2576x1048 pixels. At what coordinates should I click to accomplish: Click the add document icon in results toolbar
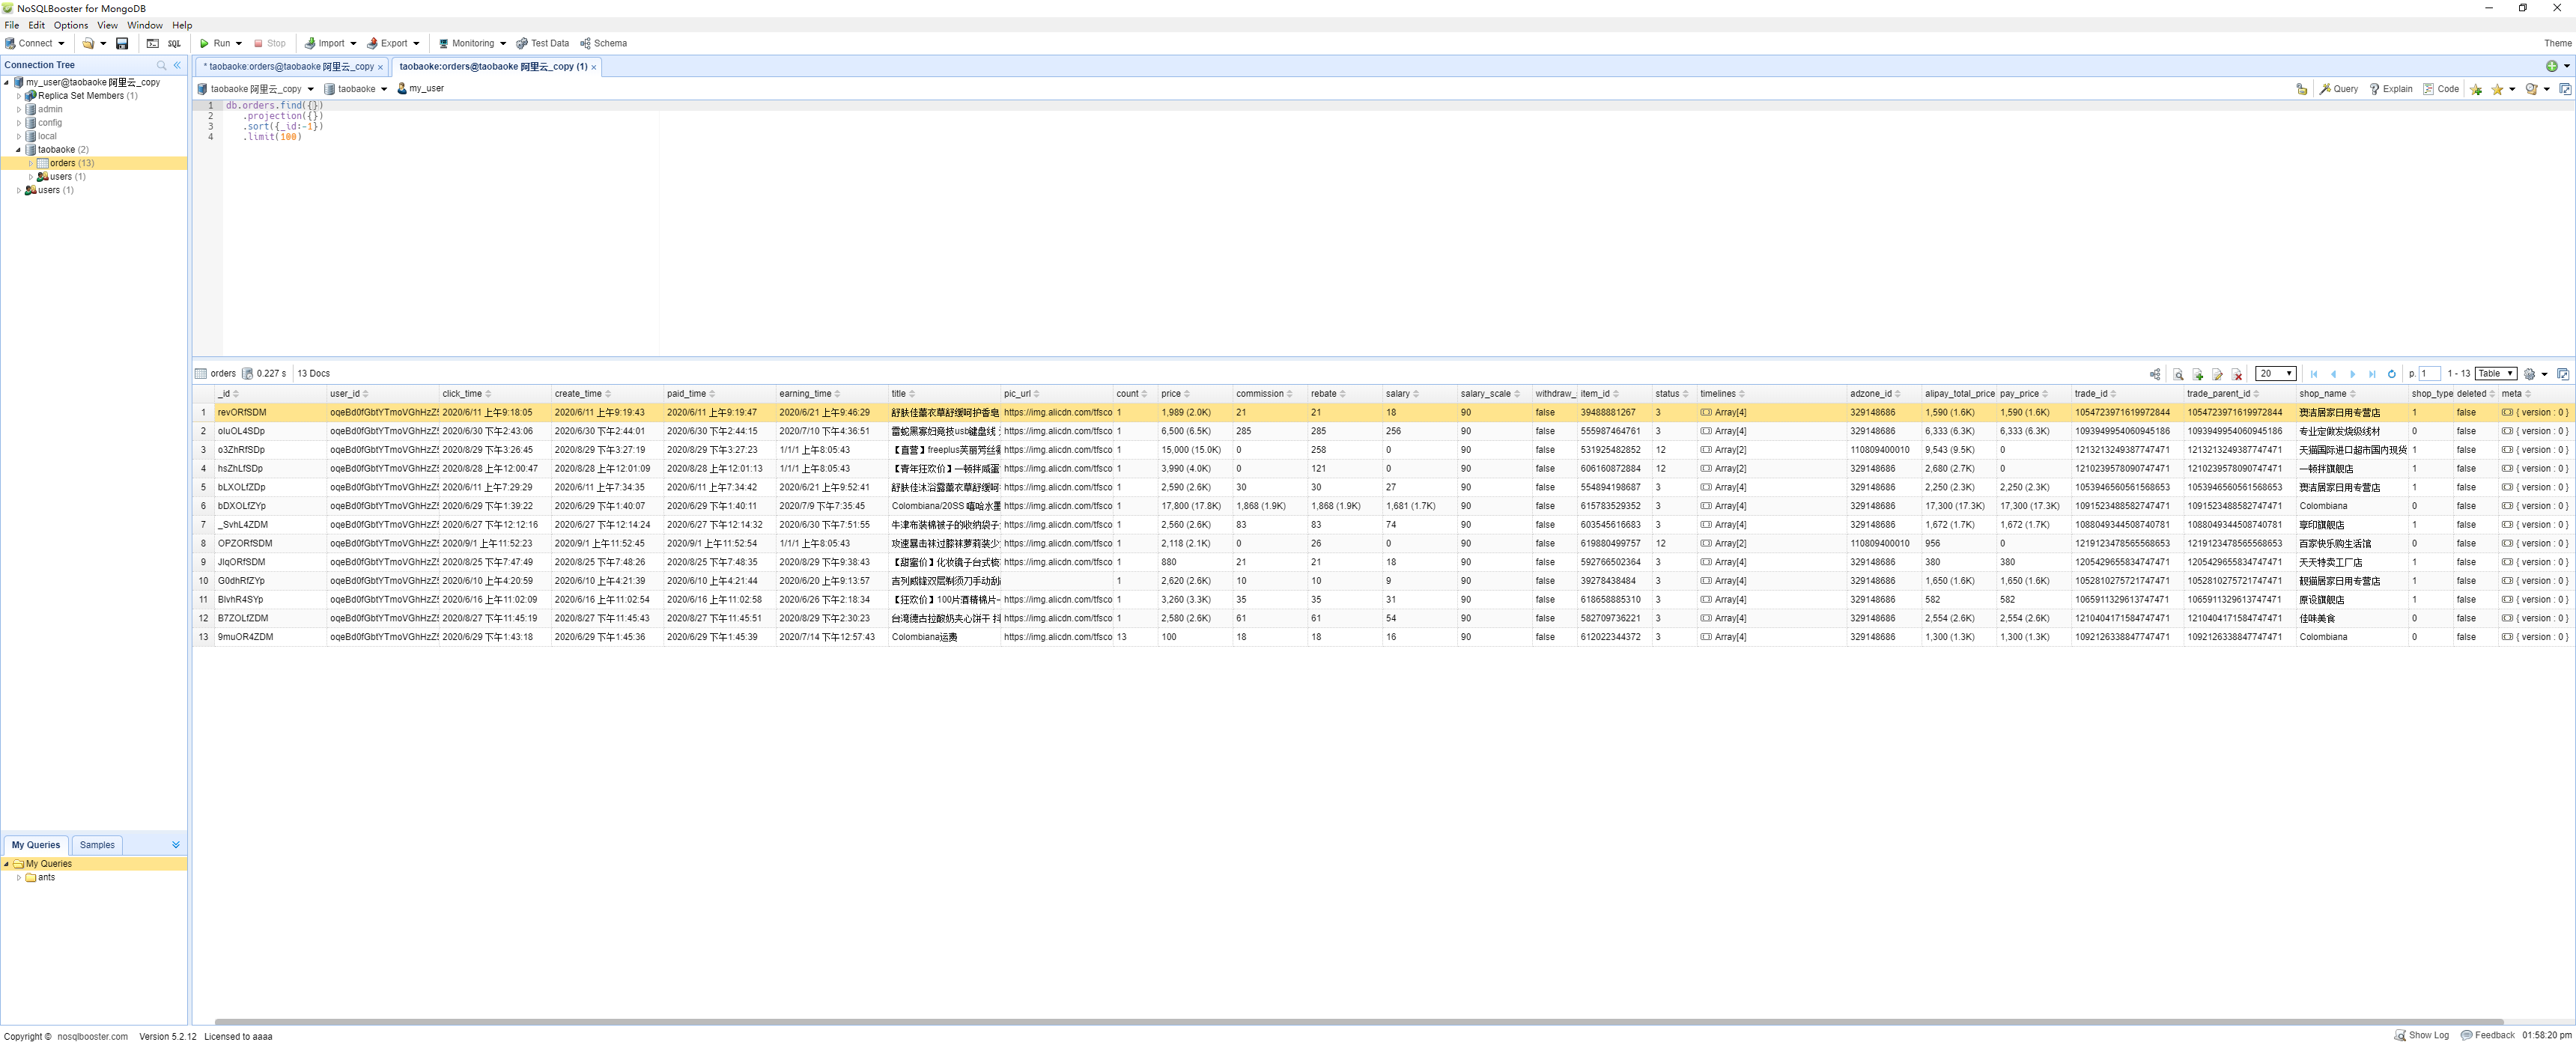coord(2198,374)
